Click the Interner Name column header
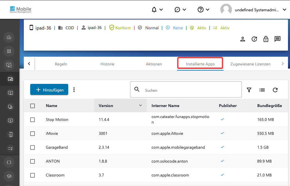 165,106
